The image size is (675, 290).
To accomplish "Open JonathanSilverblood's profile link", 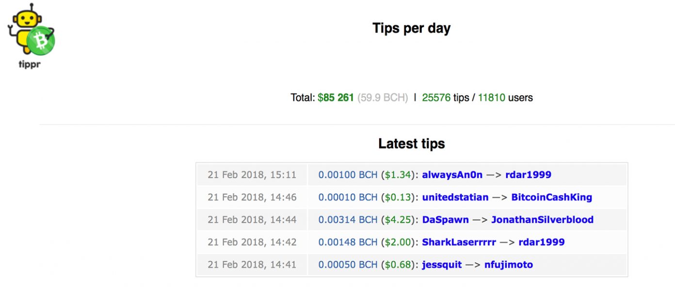I will point(542,219).
